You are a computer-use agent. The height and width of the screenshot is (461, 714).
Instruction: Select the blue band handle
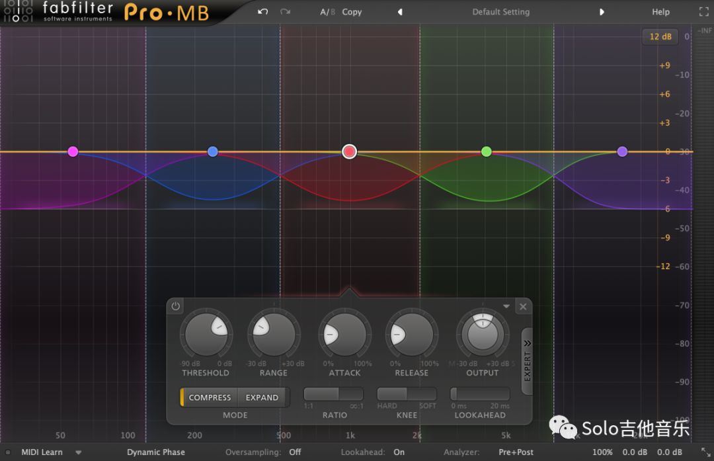[213, 151]
